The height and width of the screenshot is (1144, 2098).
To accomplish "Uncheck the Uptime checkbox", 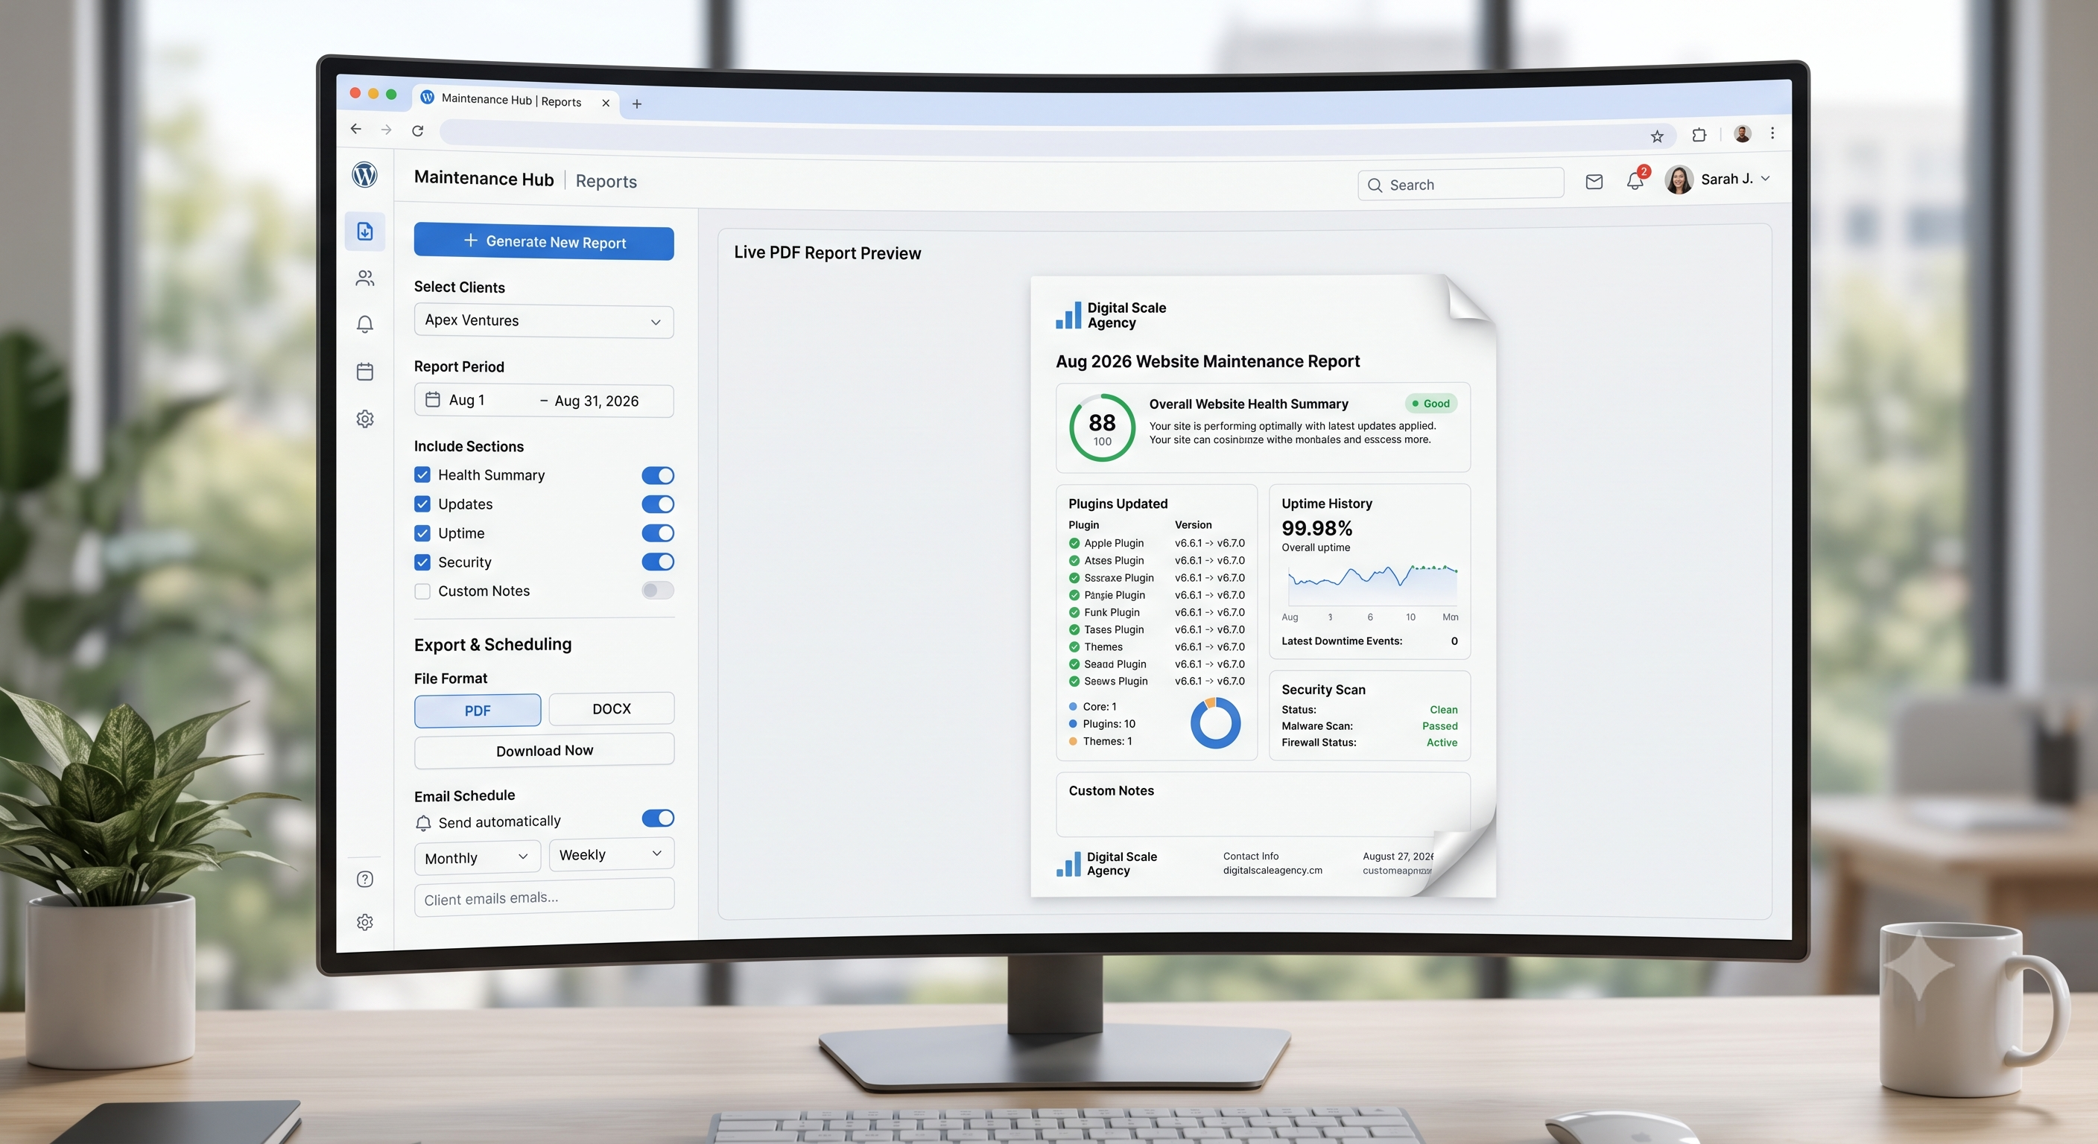I will point(422,533).
